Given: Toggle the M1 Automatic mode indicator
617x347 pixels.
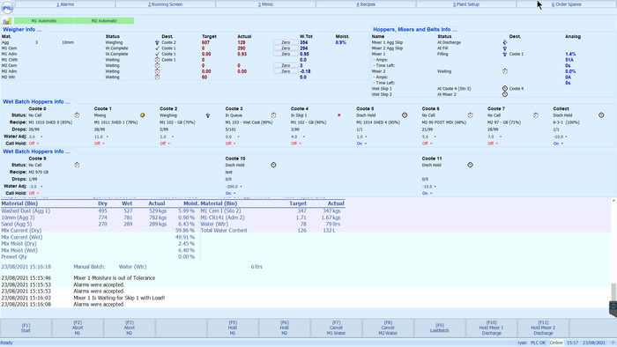Looking at the screenshot, I should [44, 21].
